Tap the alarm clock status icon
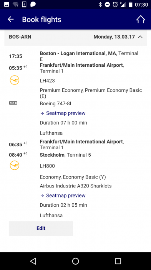 pyautogui.click(x=115, y=5)
